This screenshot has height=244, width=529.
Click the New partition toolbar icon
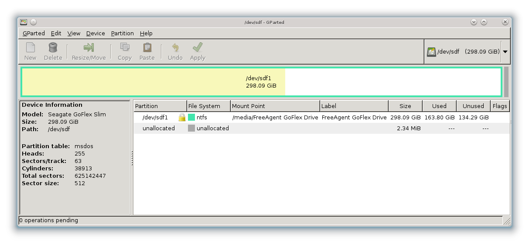point(30,47)
